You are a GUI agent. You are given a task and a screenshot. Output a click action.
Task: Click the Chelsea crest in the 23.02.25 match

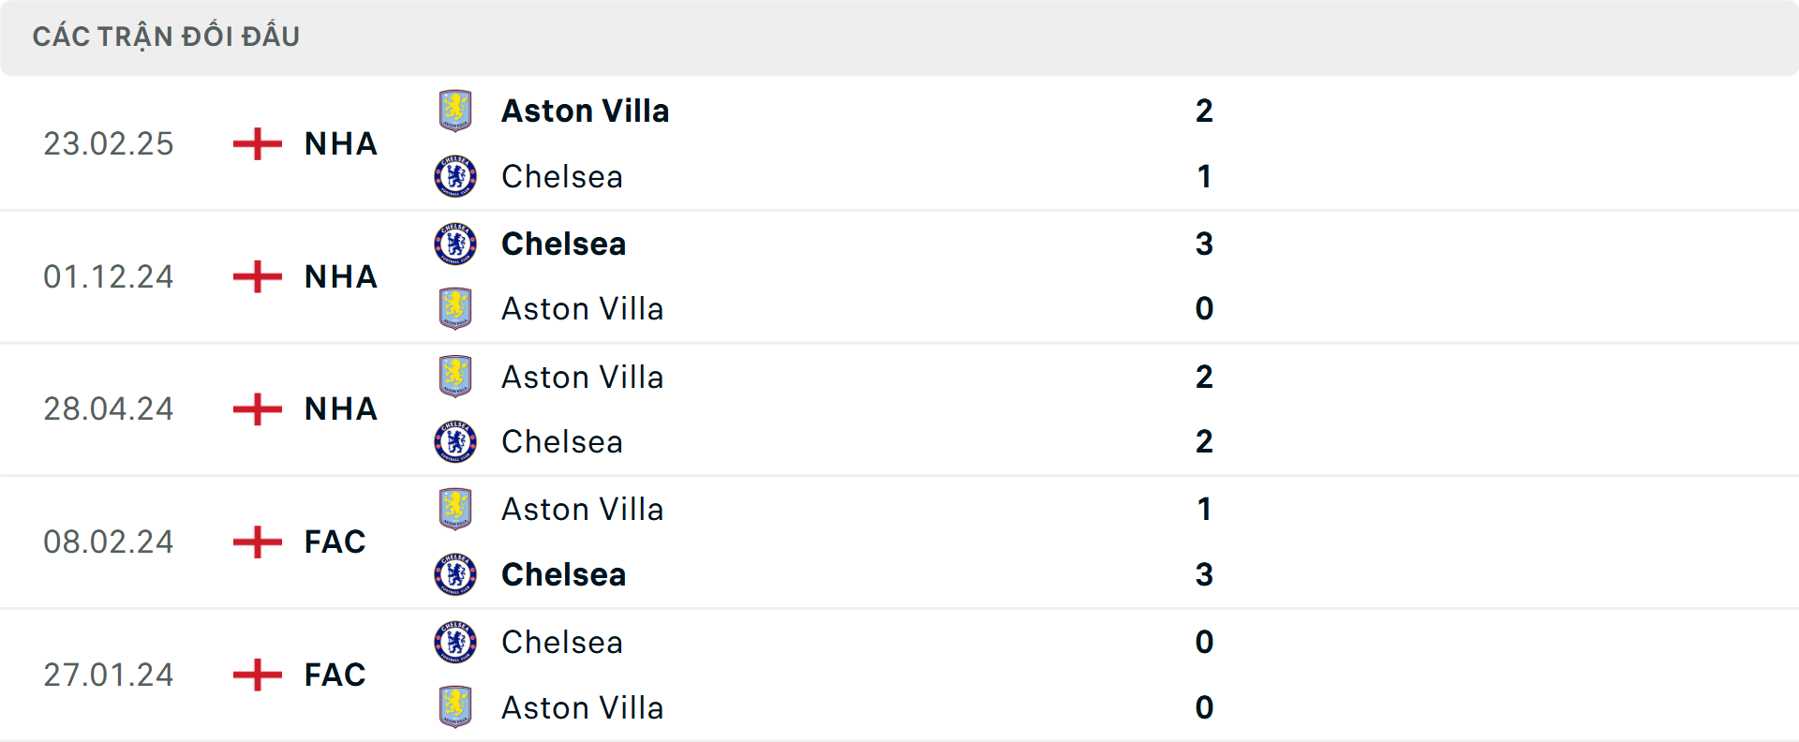456,176
